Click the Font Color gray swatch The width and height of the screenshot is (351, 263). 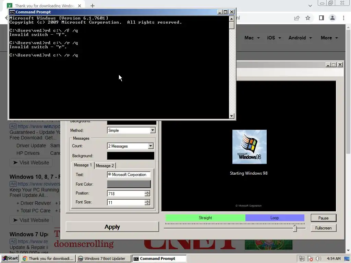(x=129, y=184)
